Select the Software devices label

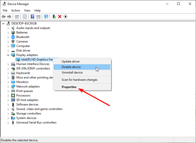[x=27, y=104]
